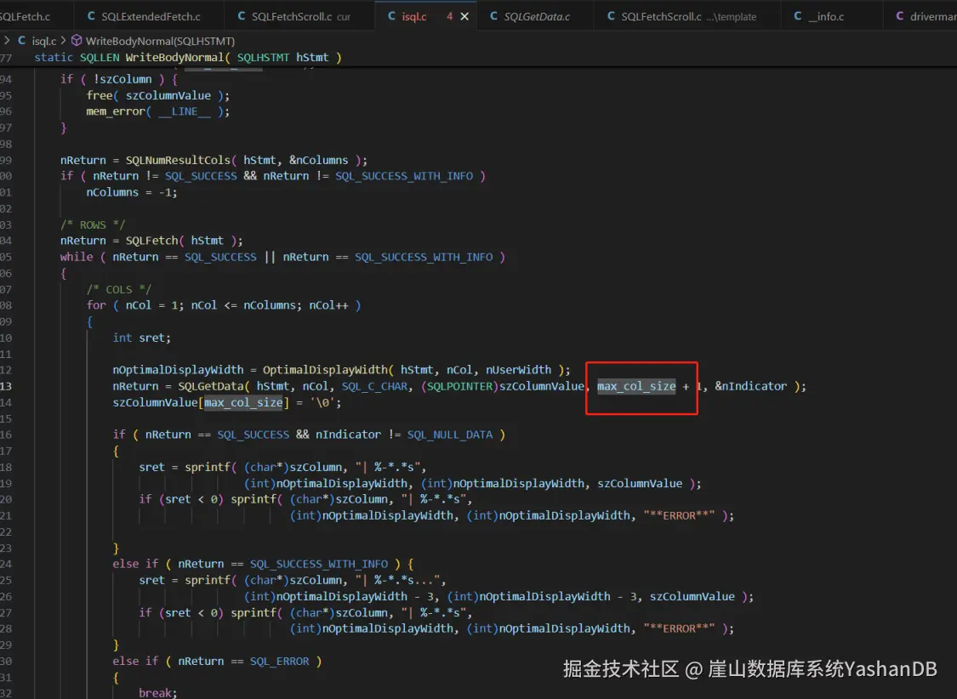Click the C icon on SQLExtendedFetch.c tab
This screenshot has height=699, width=957.
tap(91, 16)
